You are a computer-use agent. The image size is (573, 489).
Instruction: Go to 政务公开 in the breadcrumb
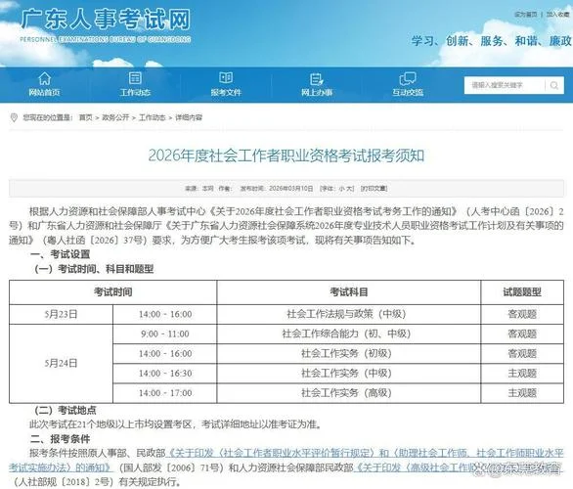115,117
